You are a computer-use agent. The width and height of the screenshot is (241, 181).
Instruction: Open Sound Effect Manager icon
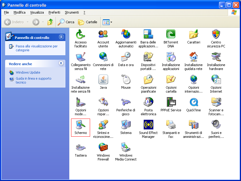148,125
